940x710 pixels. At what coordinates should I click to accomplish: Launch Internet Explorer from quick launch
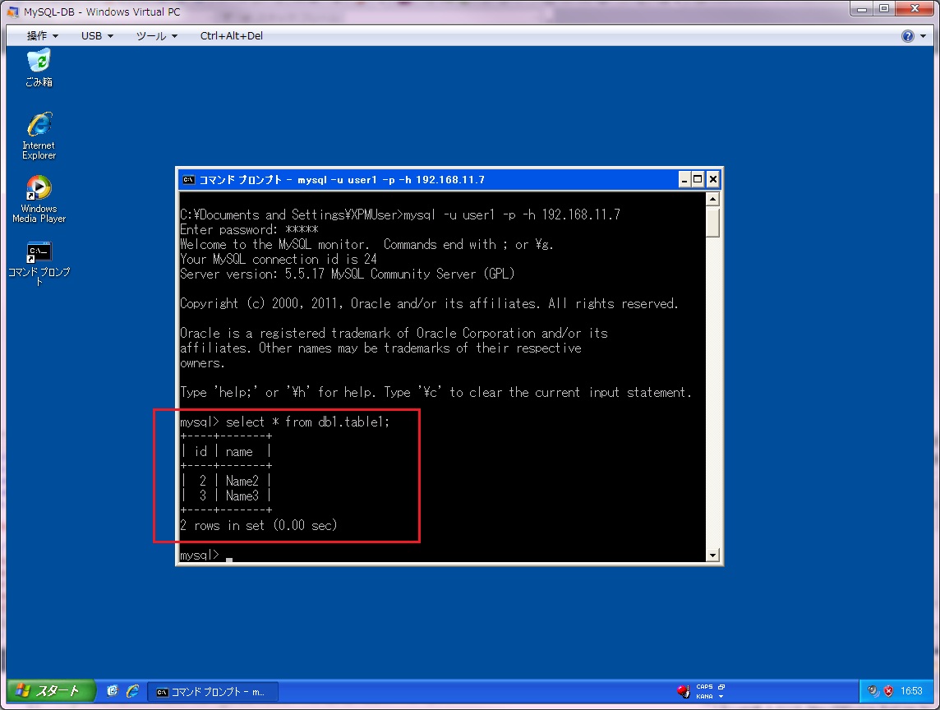coord(132,691)
